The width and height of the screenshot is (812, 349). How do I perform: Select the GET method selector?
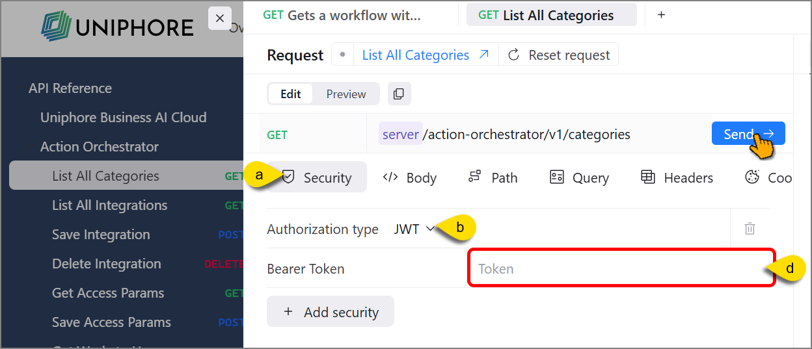click(277, 135)
